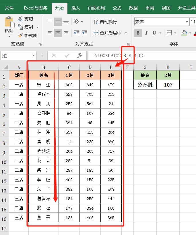Select the Format Painter brush
This screenshot has width=196, height=235.
[20, 35]
